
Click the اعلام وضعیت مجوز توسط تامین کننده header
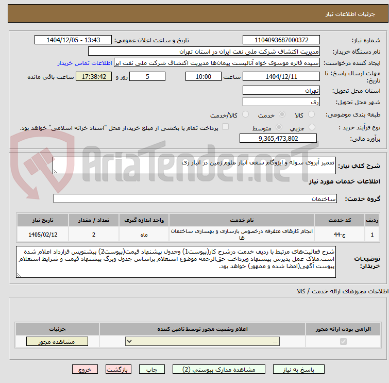(x=202, y=329)
